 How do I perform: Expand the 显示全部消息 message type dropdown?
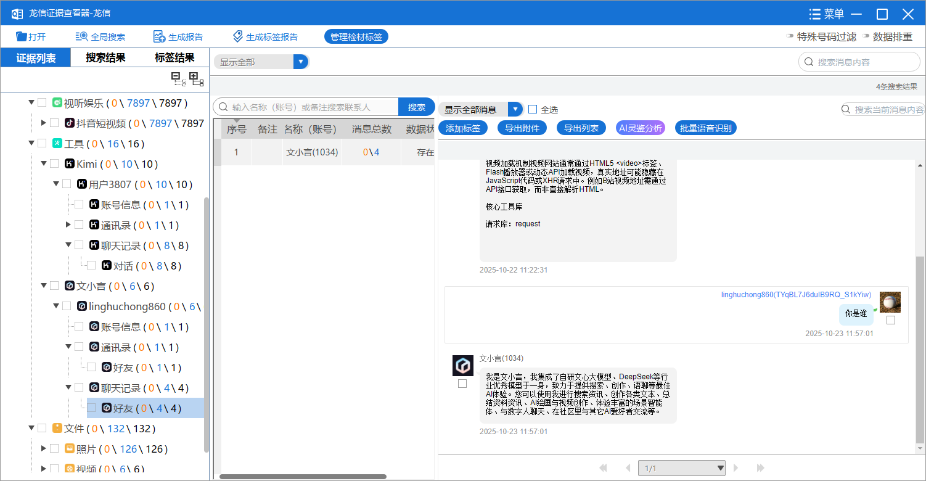pyautogui.click(x=515, y=109)
